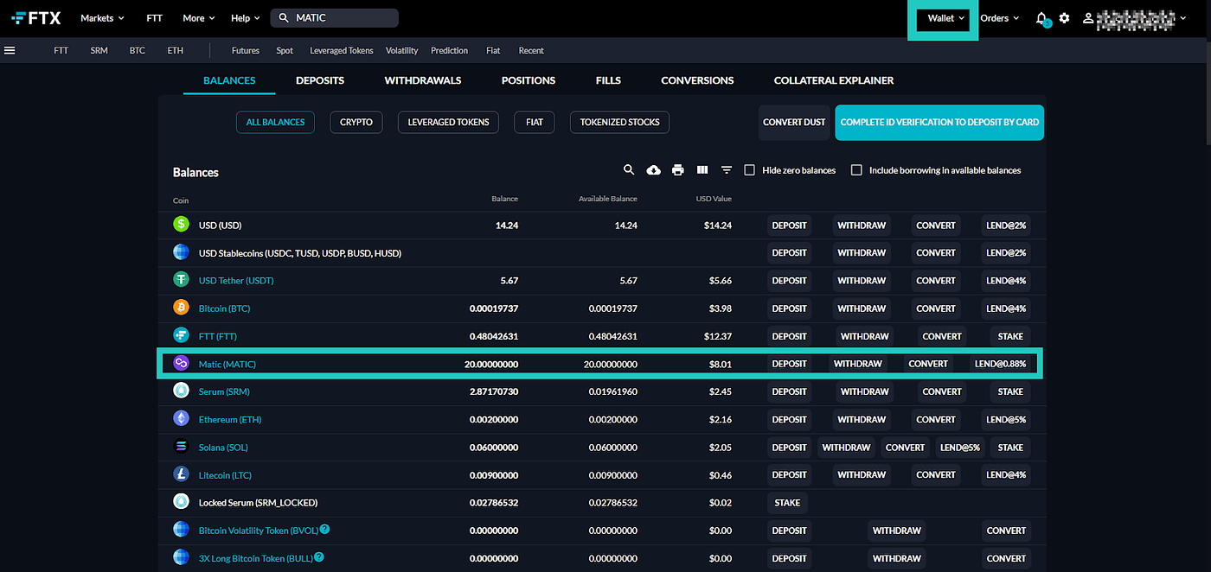
Task: Switch to the Positions tab
Action: pos(529,80)
